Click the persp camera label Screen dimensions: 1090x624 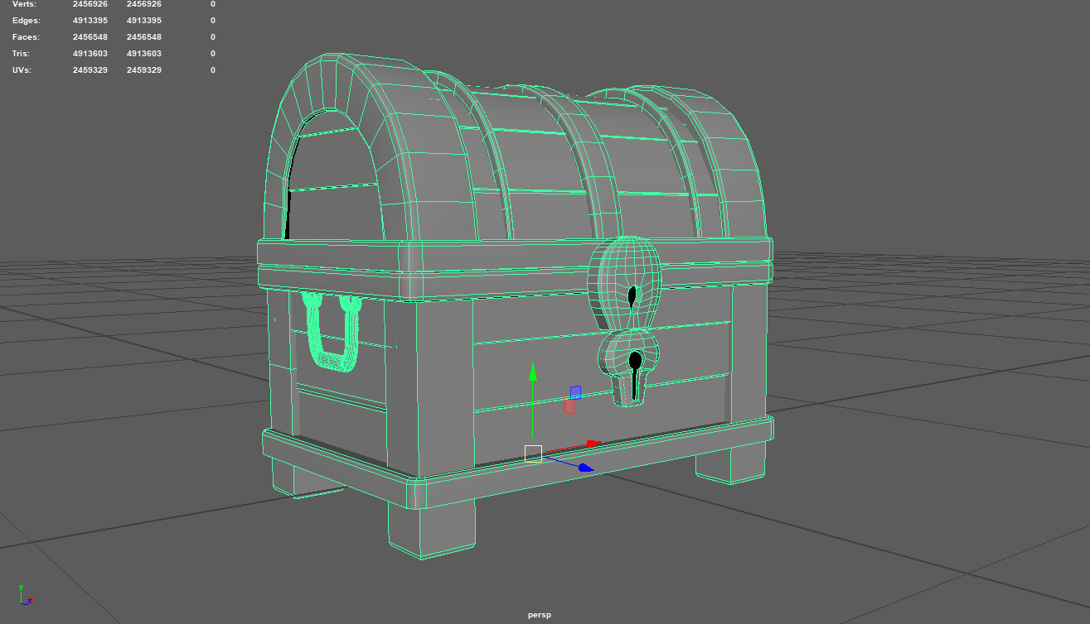point(539,615)
